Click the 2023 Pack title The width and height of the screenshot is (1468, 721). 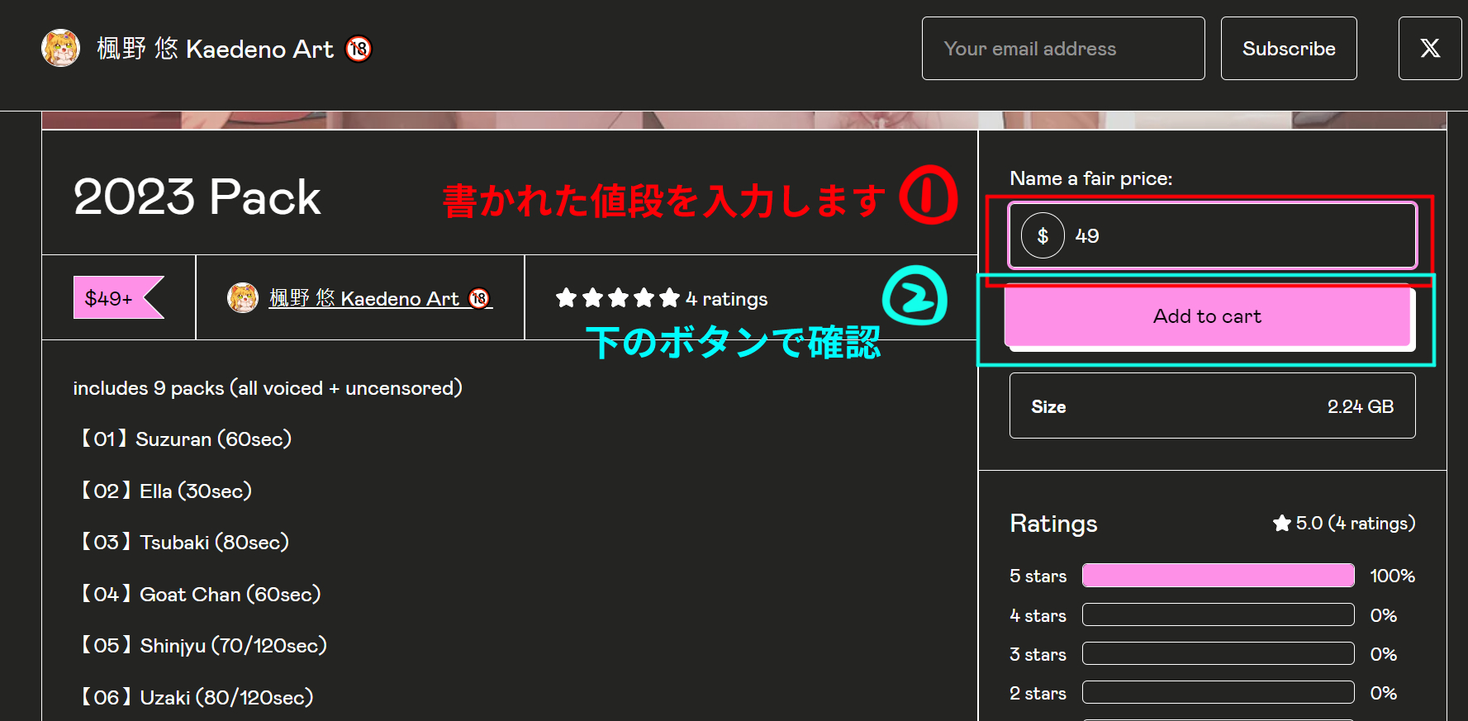pos(197,197)
